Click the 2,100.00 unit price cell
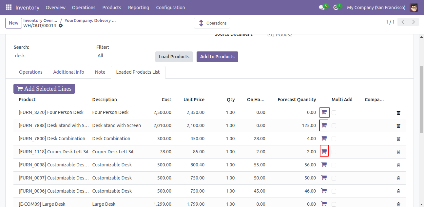The width and height of the screenshot is (424, 207). (196, 125)
